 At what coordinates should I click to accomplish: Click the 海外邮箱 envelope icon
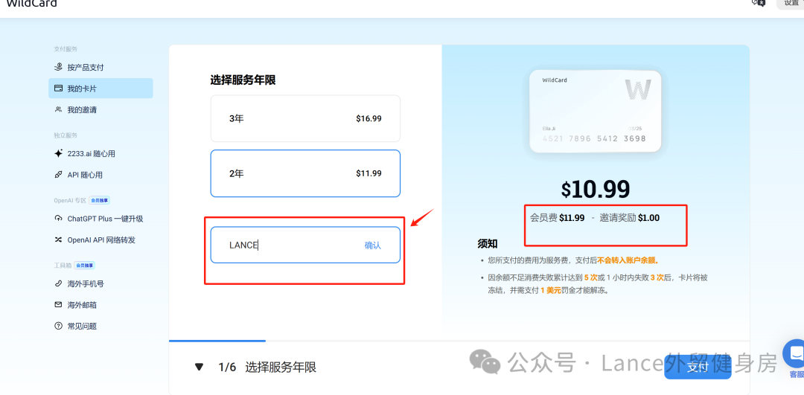(59, 305)
